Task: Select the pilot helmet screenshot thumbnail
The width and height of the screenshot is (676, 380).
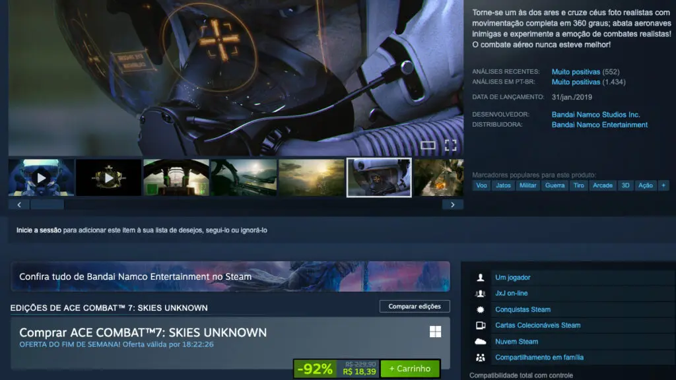Action: click(378, 177)
